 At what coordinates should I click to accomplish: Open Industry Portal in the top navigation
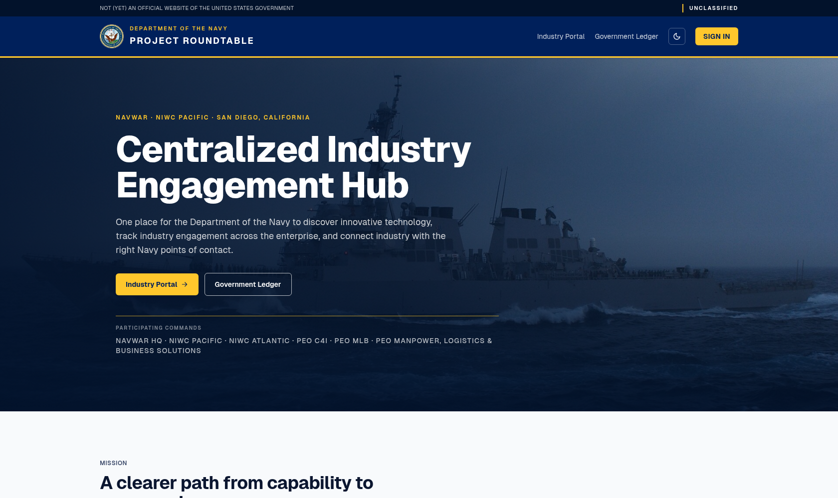coord(561,36)
